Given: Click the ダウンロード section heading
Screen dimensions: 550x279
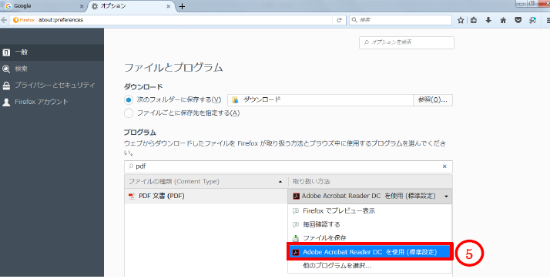Looking at the screenshot, I should (143, 86).
